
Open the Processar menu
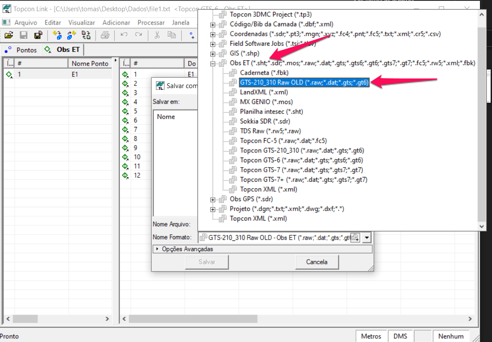[151, 22]
